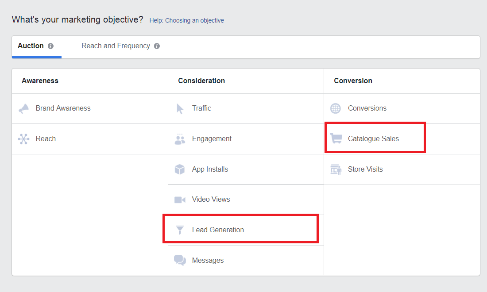Click info icon next to Reach and Frequency

157,46
